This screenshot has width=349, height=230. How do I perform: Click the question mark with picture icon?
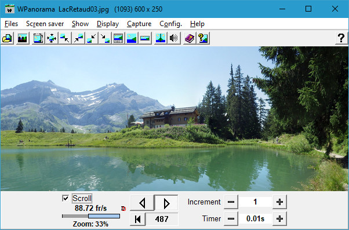click(203, 38)
